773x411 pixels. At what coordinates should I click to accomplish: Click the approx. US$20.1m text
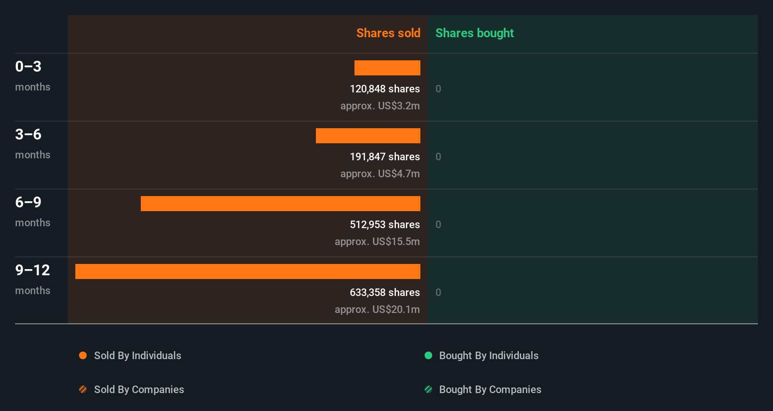377,309
